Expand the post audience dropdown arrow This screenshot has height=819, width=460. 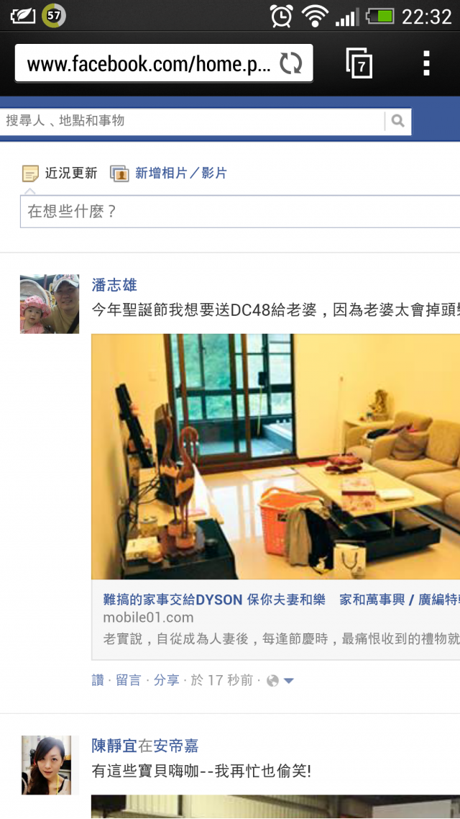pos(288,681)
